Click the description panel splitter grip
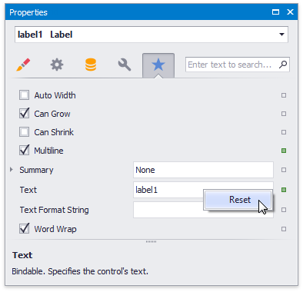The height and width of the screenshot is (292, 303). pyautogui.click(x=151, y=241)
